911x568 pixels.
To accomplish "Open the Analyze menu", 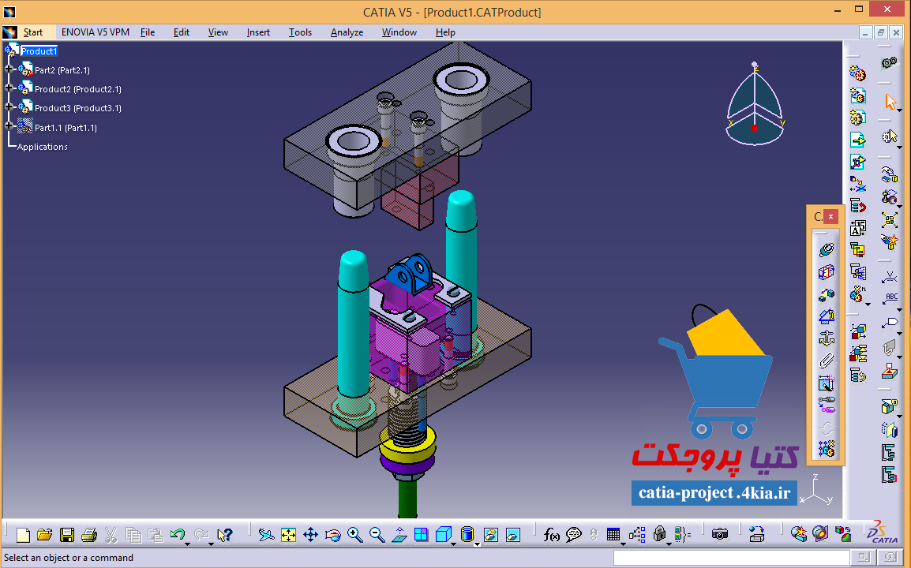I will coord(347,32).
